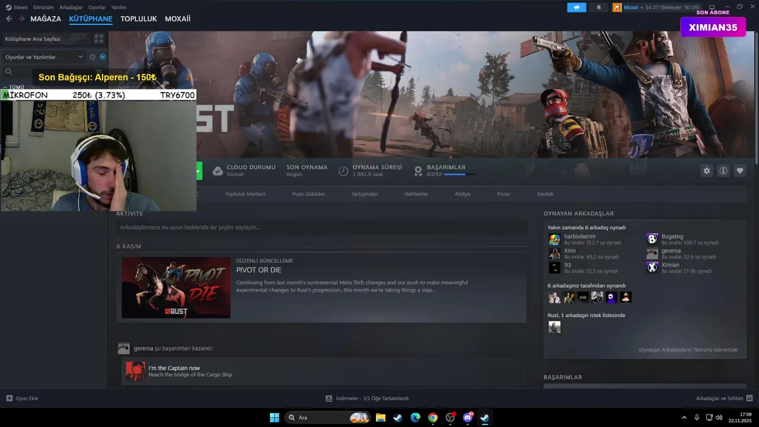Image resolution: width=759 pixels, height=427 pixels.
Task: Open the notifications bell
Action: pyautogui.click(x=598, y=8)
